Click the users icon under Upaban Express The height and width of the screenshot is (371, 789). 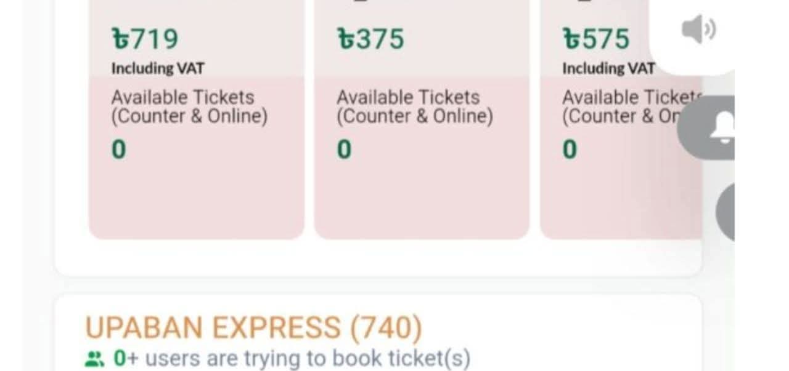click(x=94, y=359)
